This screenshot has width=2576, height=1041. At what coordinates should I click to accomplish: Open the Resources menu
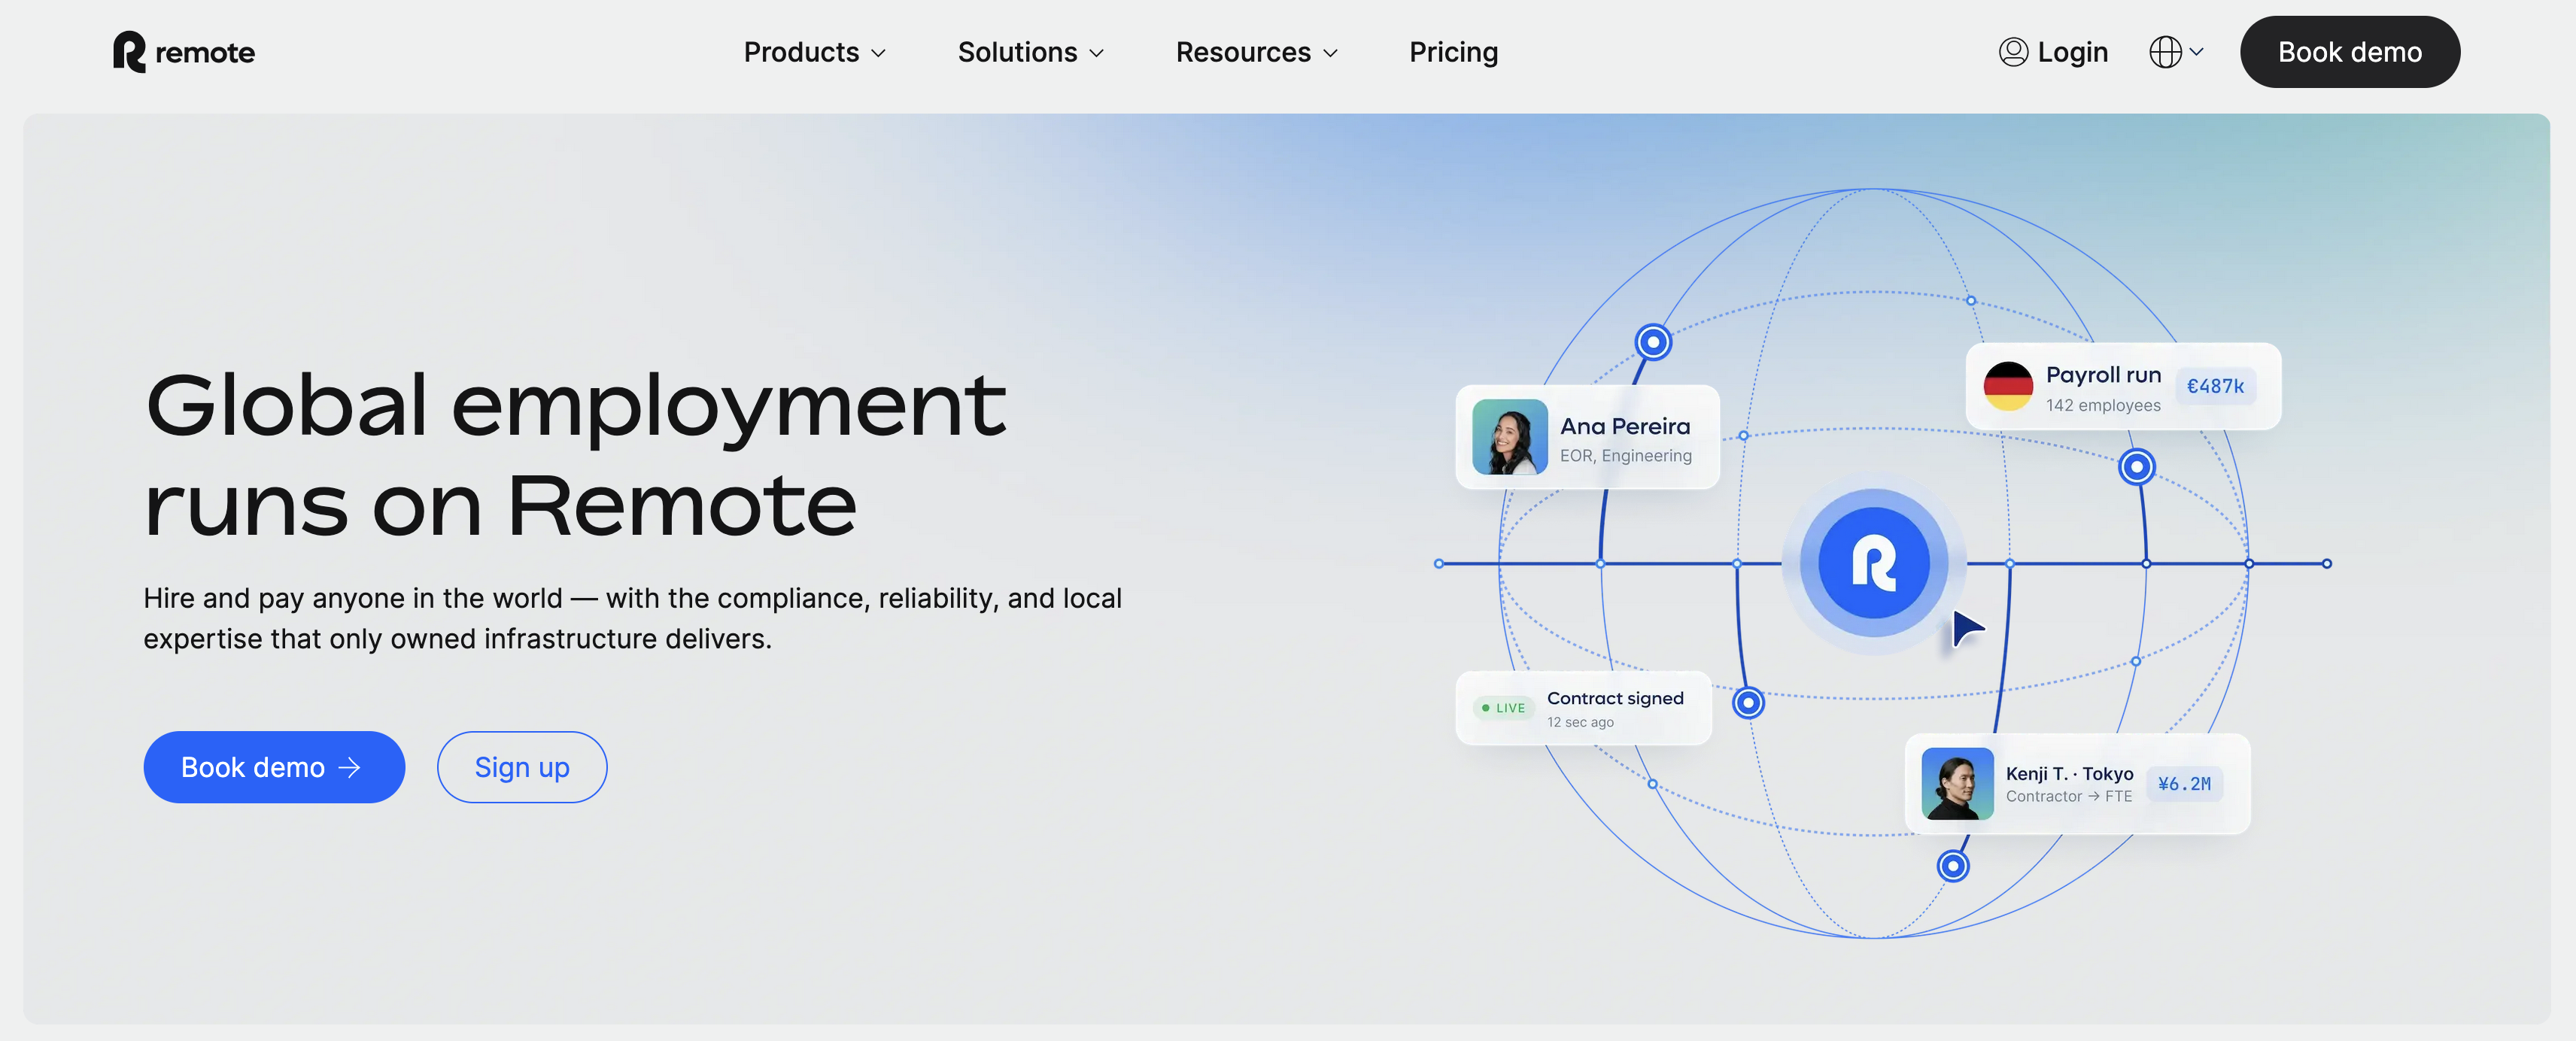pyautogui.click(x=1256, y=52)
